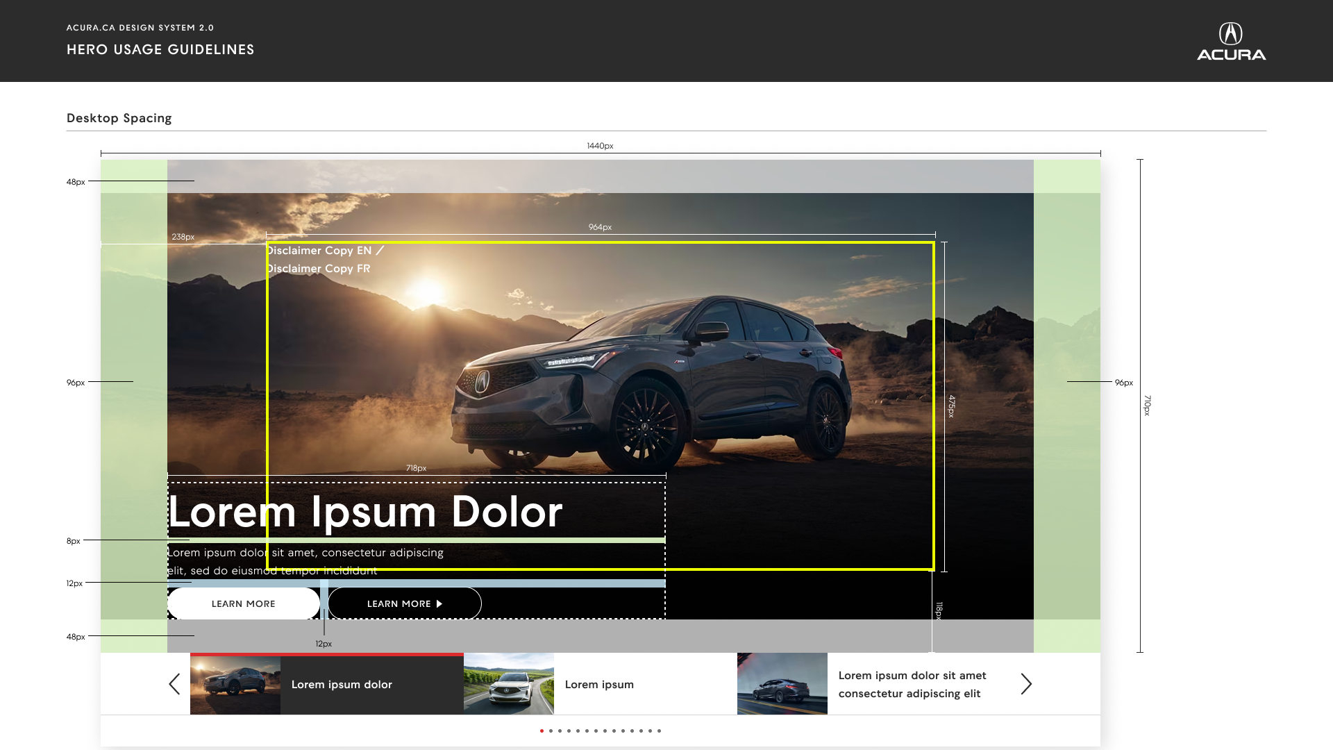Click the 'HERO USAGE GUIDELINES' title
The height and width of the screenshot is (750, 1333).
160,49
